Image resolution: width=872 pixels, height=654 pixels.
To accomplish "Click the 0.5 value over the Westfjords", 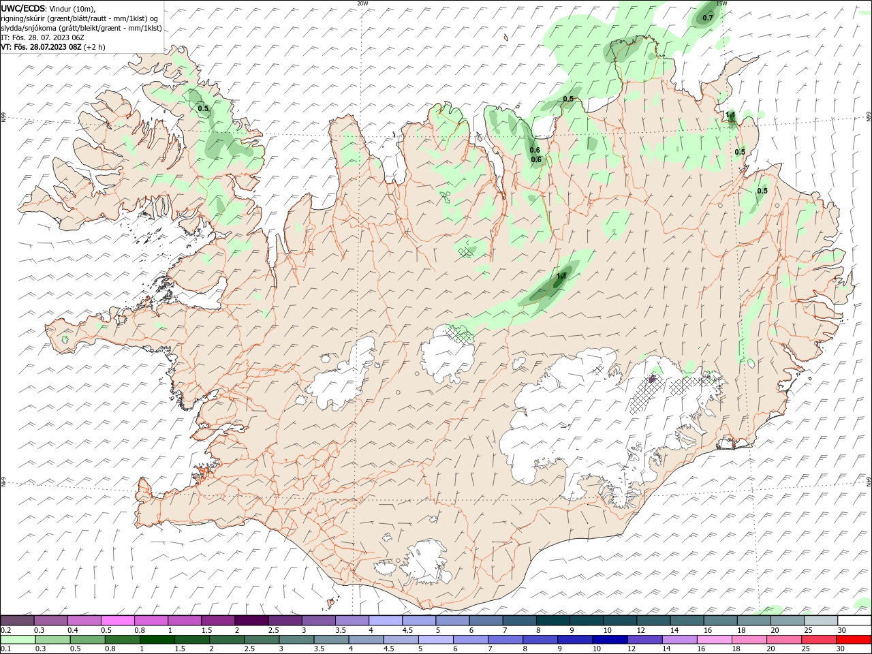I will (x=204, y=108).
